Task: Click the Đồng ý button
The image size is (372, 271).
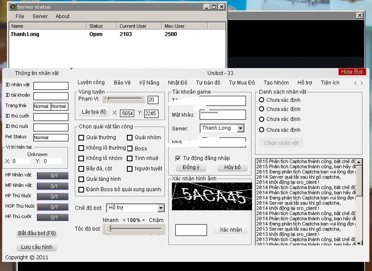Action: [191, 167]
